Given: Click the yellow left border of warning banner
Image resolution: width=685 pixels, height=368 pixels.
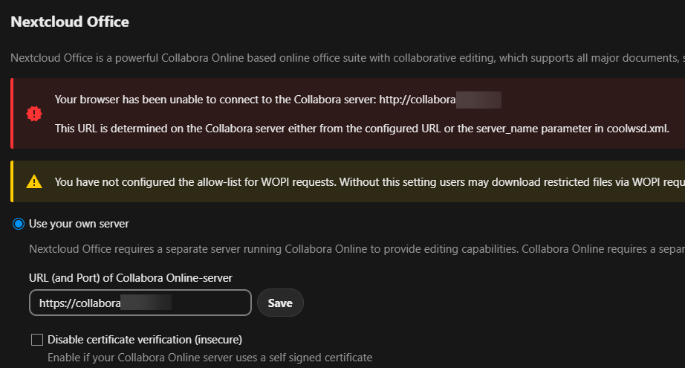Looking at the screenshot, I should [x=12, y=181].
